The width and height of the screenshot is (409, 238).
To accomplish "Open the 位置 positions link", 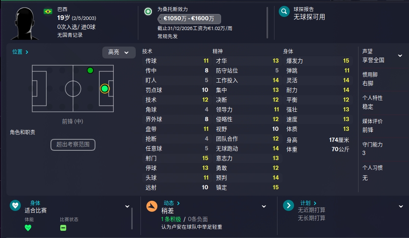I will point(20,52).
